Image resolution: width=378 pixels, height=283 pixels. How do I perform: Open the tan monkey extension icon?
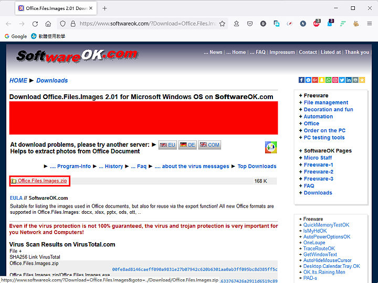(x=356, y=24)
